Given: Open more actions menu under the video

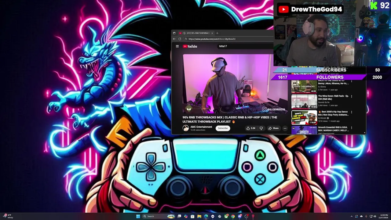Looking at the screenshot, I should (x=285, y=128).
